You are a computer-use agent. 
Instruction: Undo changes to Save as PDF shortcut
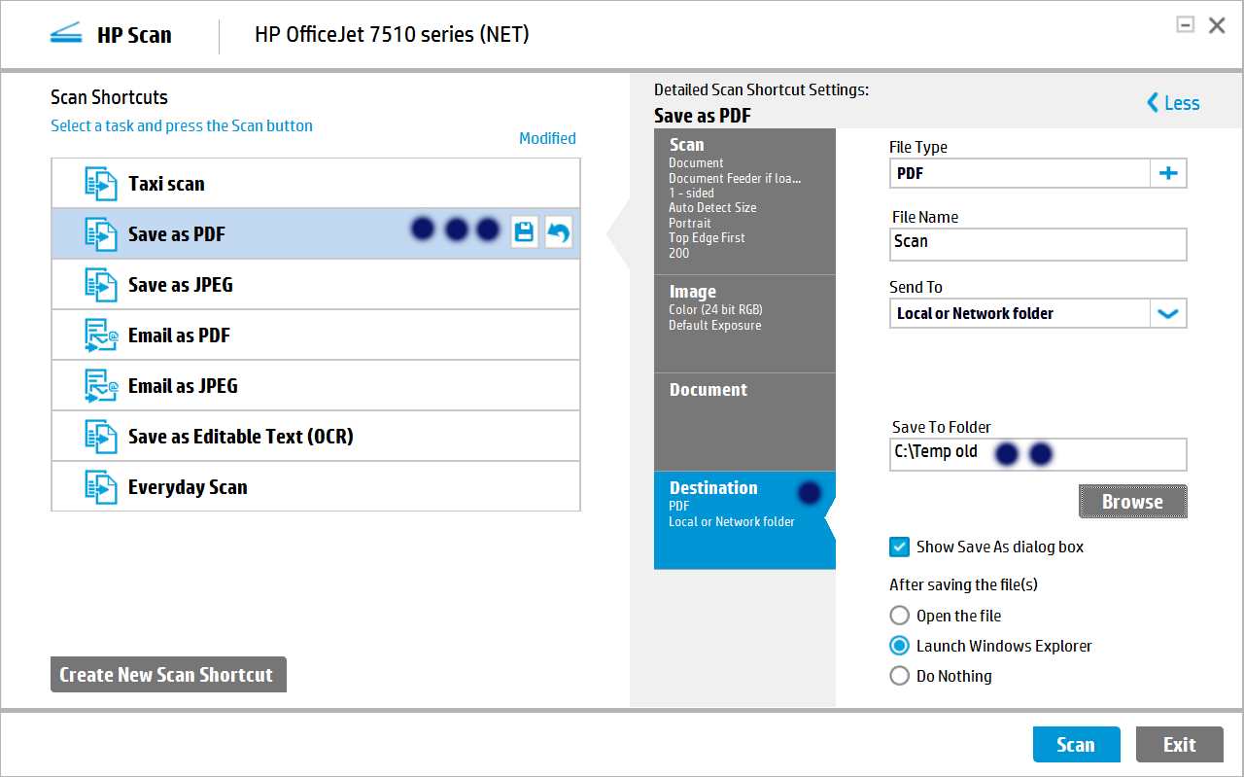(x=559, y=232)
